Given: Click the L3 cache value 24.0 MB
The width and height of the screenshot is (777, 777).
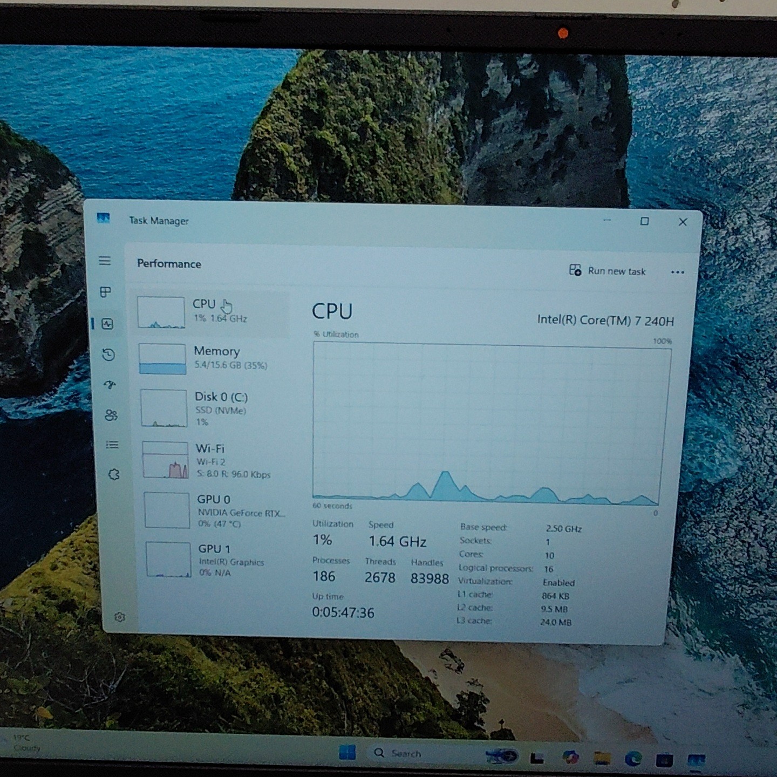Looking at the screenshot, I should pos(556,622).
